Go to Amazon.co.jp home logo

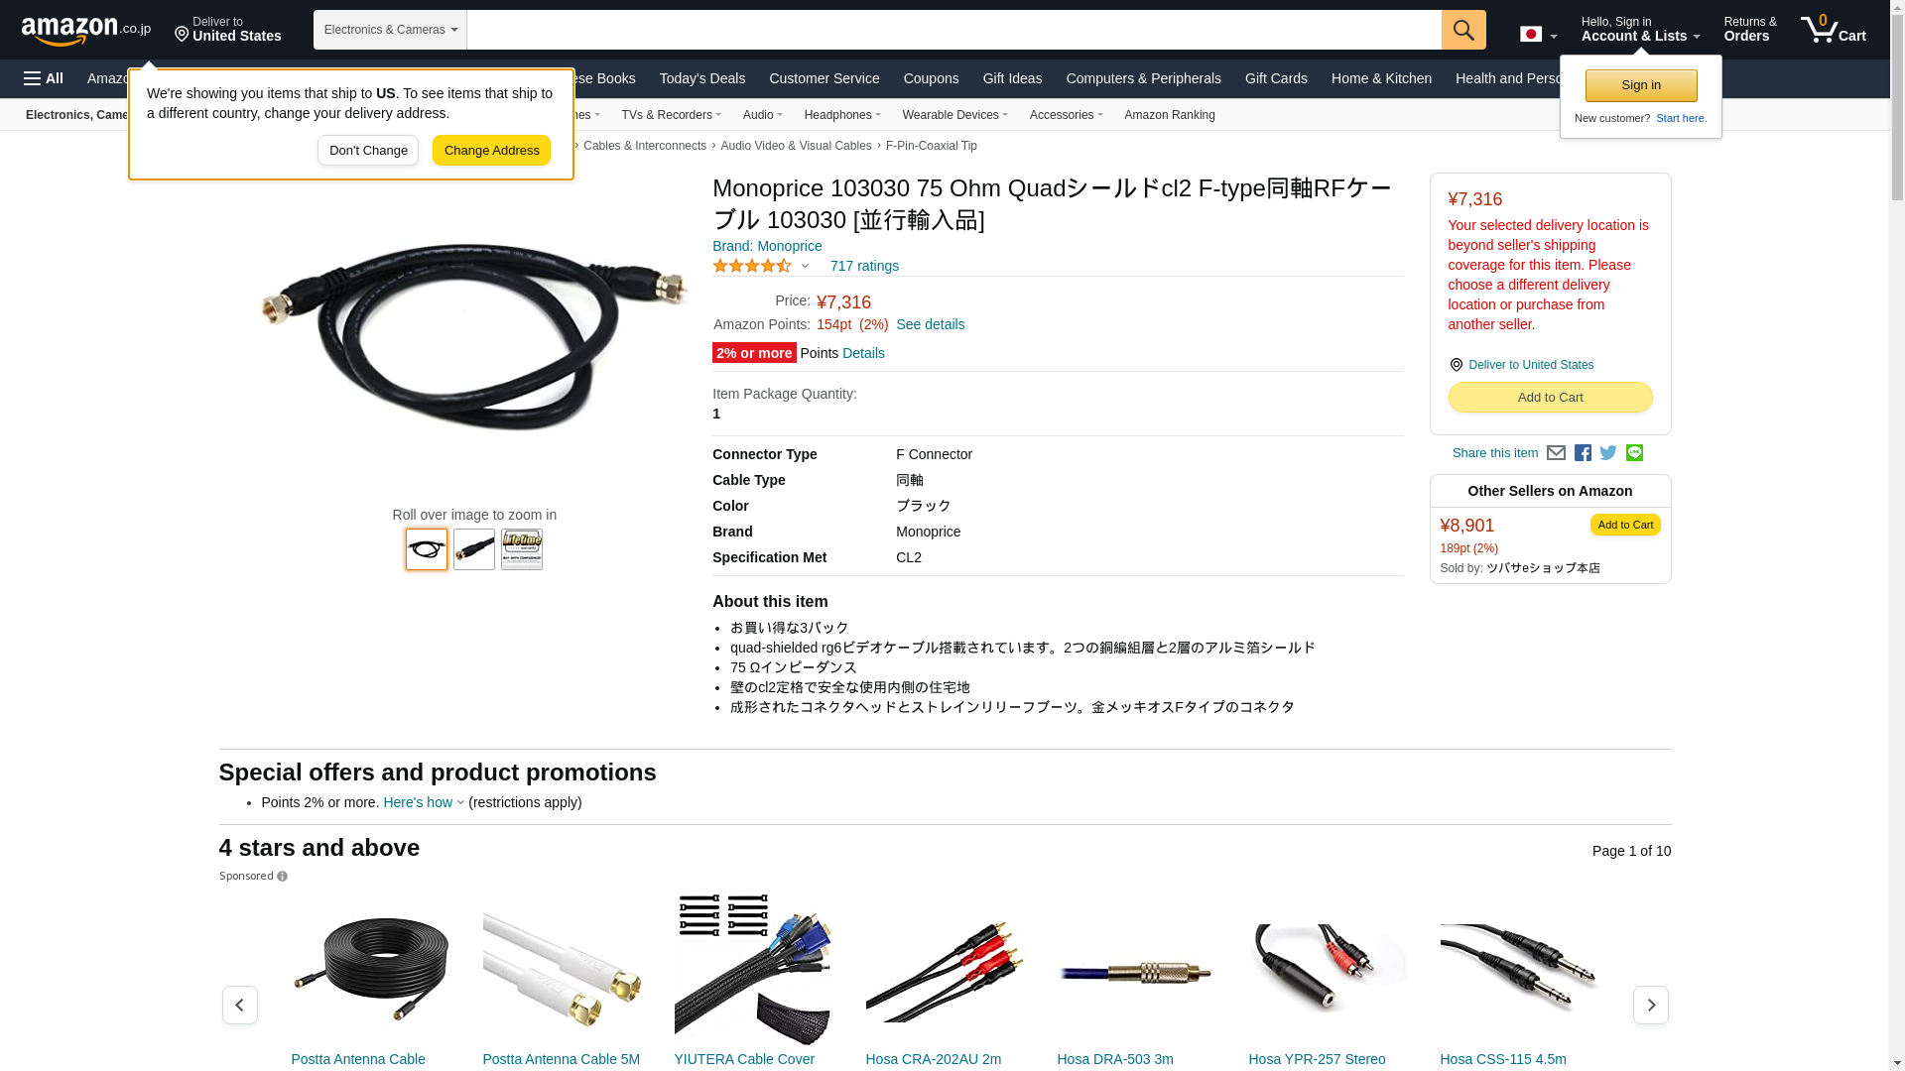tap(86, 30)
